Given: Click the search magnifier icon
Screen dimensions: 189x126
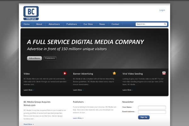Looking at the screenshot, I should point(165,24).
